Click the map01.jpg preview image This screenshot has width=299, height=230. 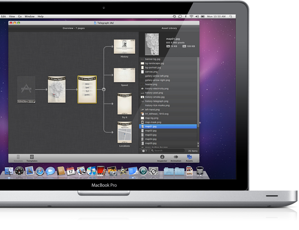[x=152, y=44]
